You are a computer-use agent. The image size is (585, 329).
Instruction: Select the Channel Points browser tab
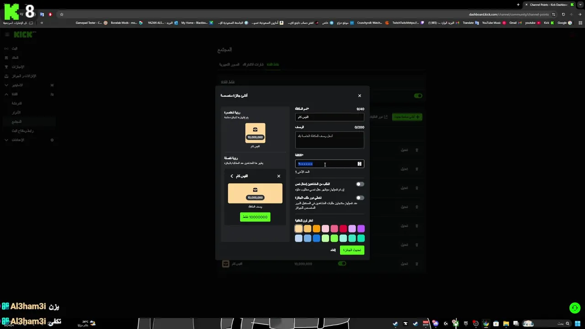(x=549, y=5)
